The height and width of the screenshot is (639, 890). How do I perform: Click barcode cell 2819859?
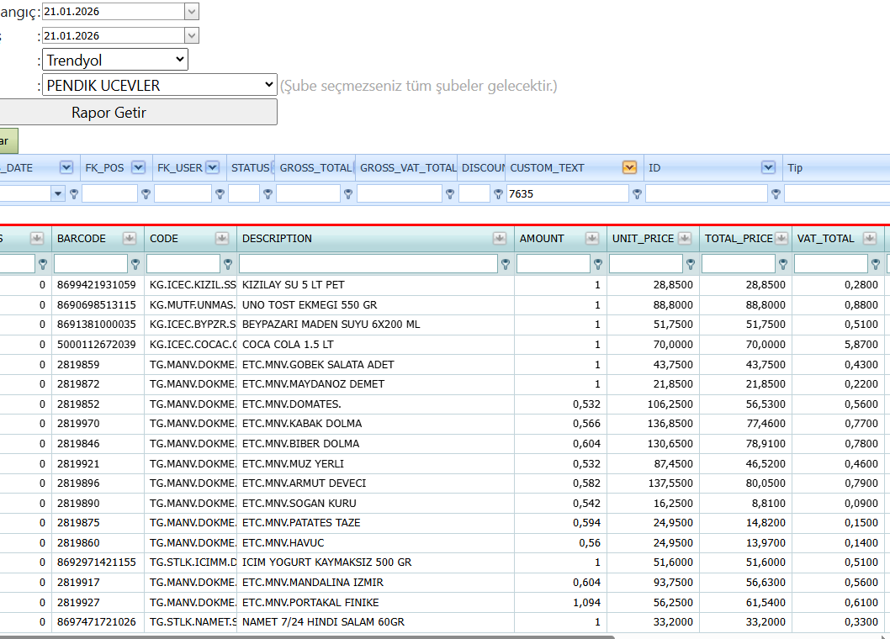point(98,364)
